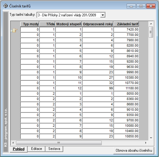Click the horizontal scrollbar thumb

(59, 143)
